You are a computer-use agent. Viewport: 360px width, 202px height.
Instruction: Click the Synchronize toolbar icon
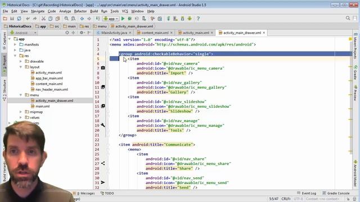(x=19, y=19)
